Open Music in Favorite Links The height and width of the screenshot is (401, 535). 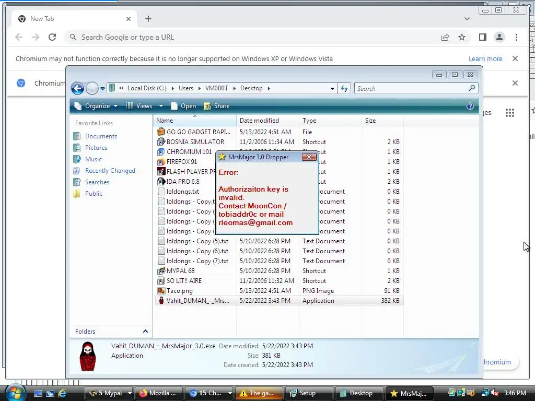coord(94,159)
